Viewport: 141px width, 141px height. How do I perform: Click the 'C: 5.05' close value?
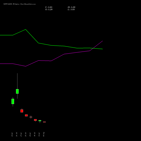pos(49,7)
